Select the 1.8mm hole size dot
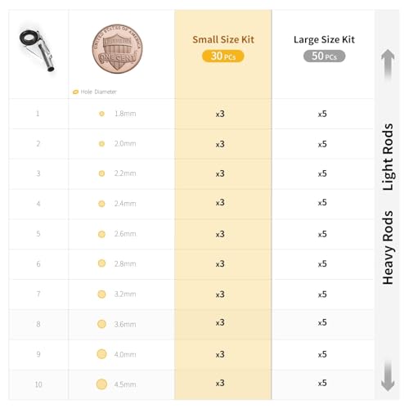 point(101,114)
